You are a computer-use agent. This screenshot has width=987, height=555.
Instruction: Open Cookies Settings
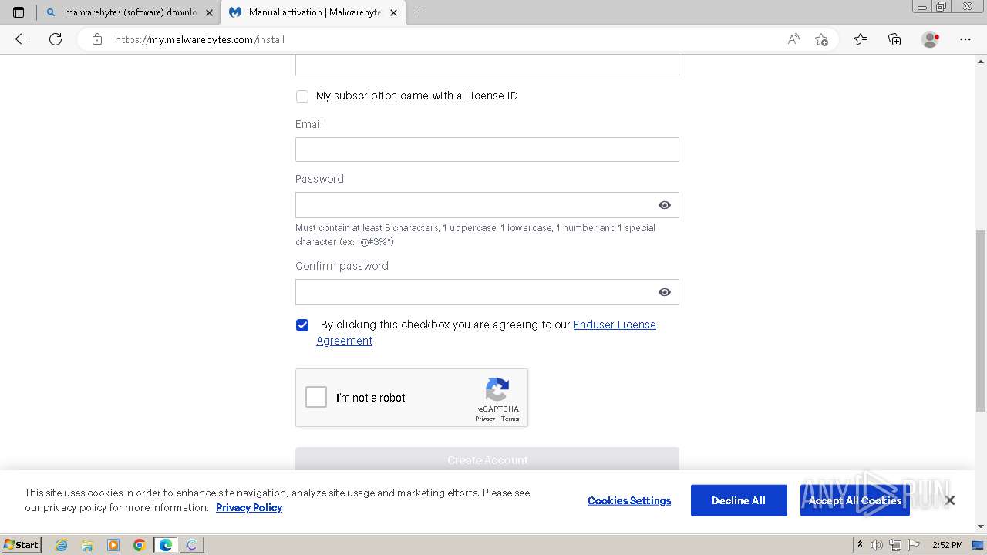629,500
